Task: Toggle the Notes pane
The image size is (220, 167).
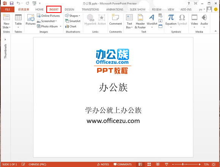Action: point(103,164)
